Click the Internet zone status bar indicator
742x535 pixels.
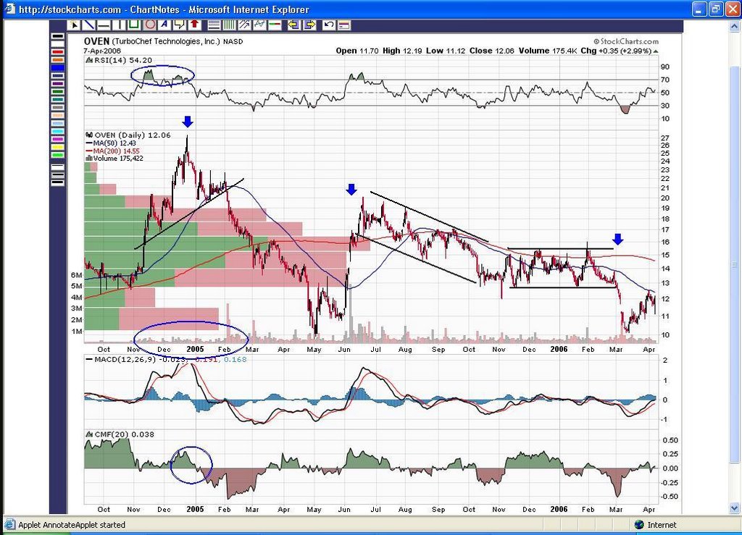tap(655, 525)
